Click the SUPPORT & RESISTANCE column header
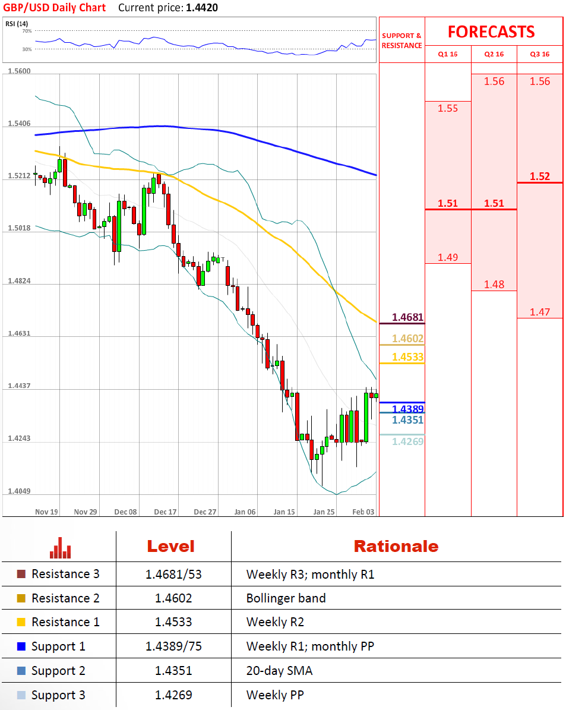This screenshot has height=710, width=566. click(x=401, y=41)
